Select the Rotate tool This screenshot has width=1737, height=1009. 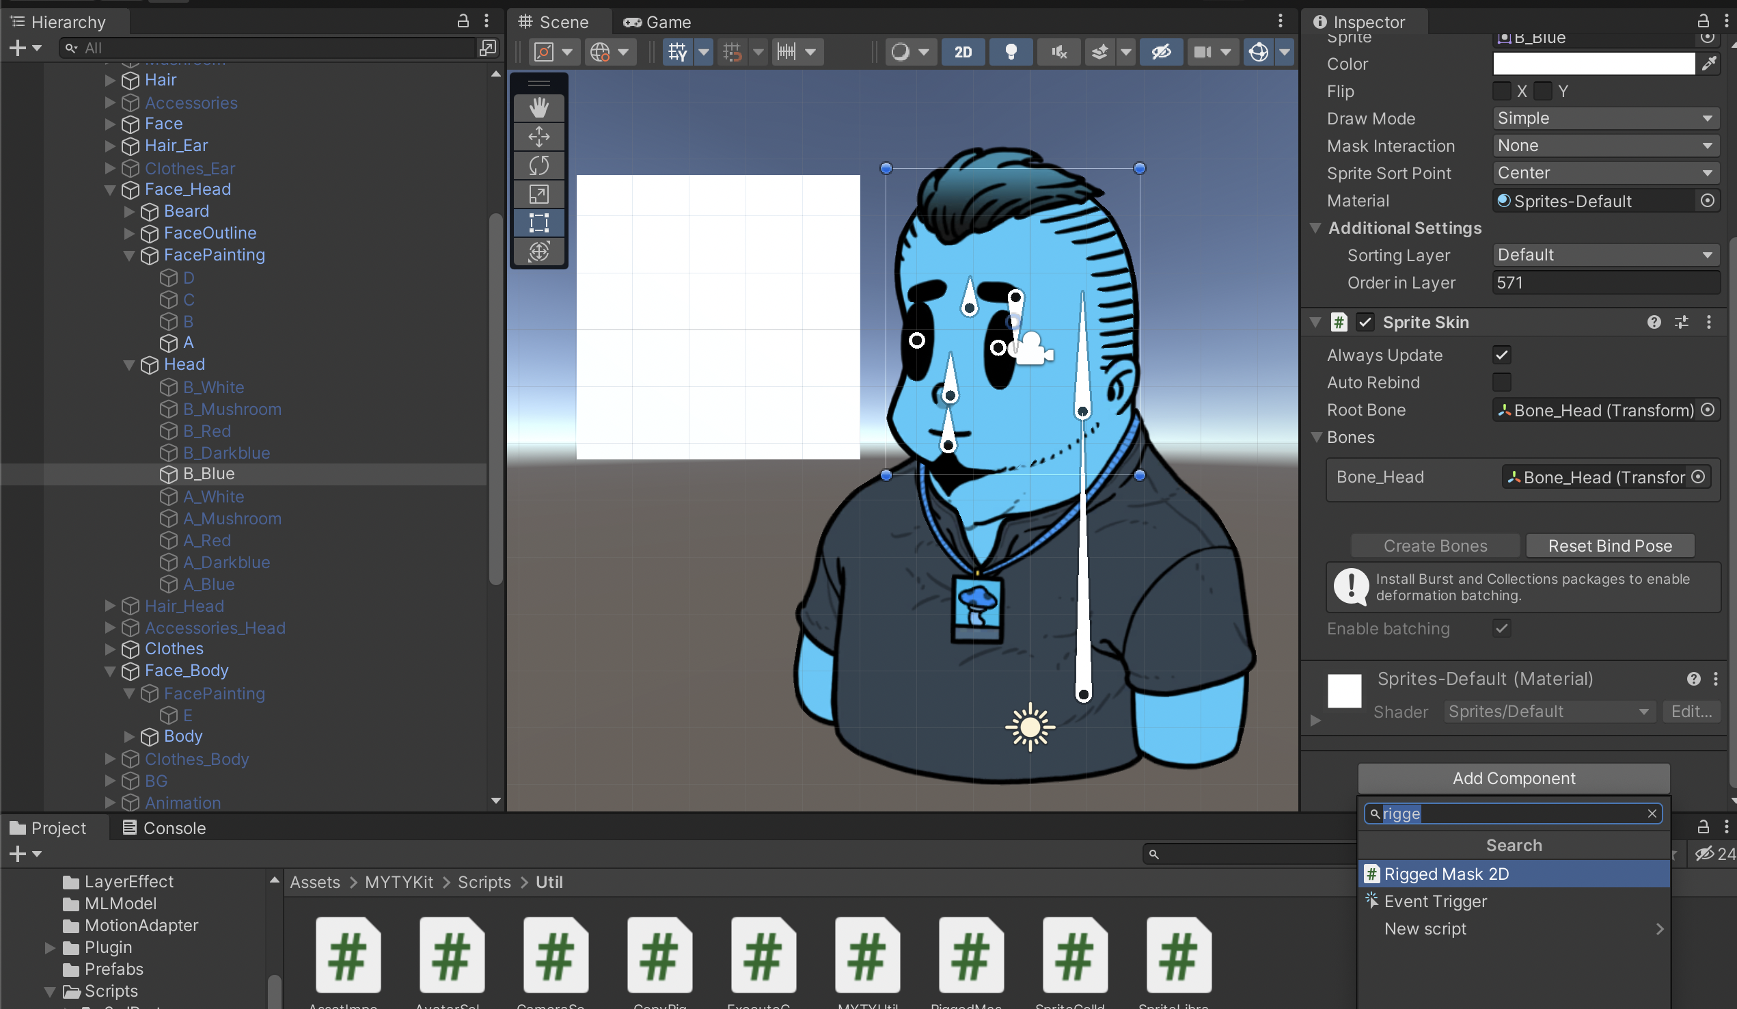pos(538,165)
